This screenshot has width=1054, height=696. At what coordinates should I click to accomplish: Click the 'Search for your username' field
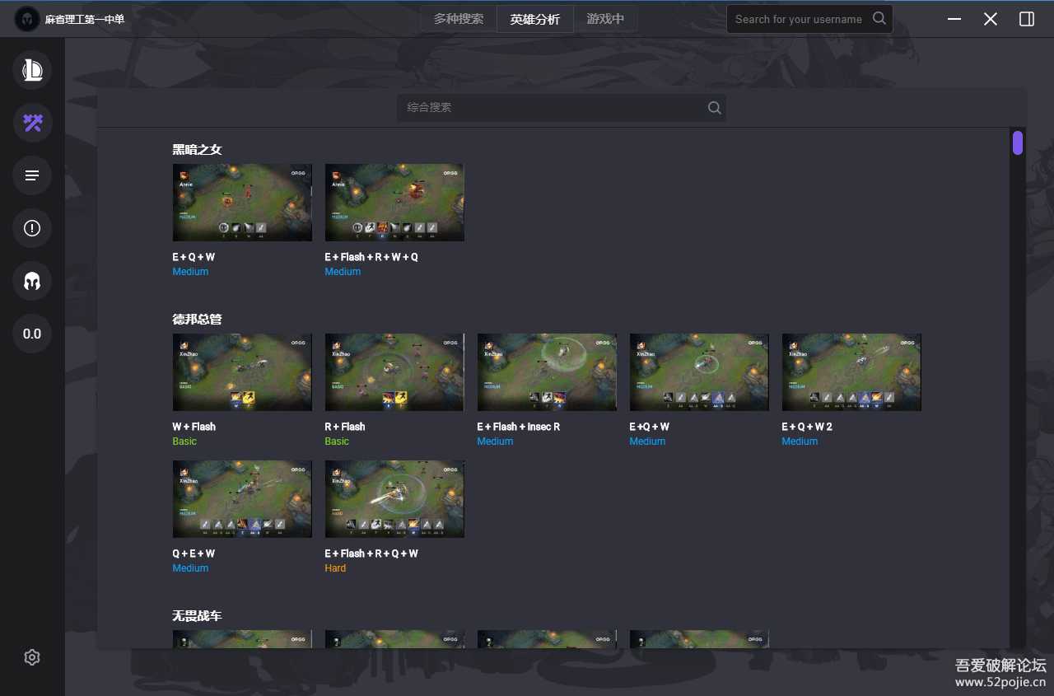(x=797, y=19)
